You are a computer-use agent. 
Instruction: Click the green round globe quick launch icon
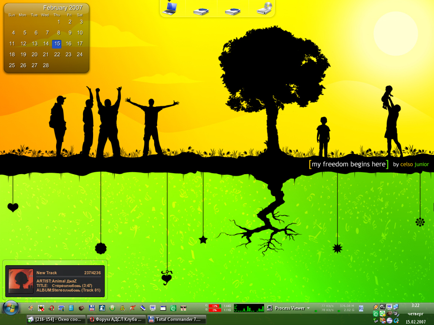click(x=112, y=308)
